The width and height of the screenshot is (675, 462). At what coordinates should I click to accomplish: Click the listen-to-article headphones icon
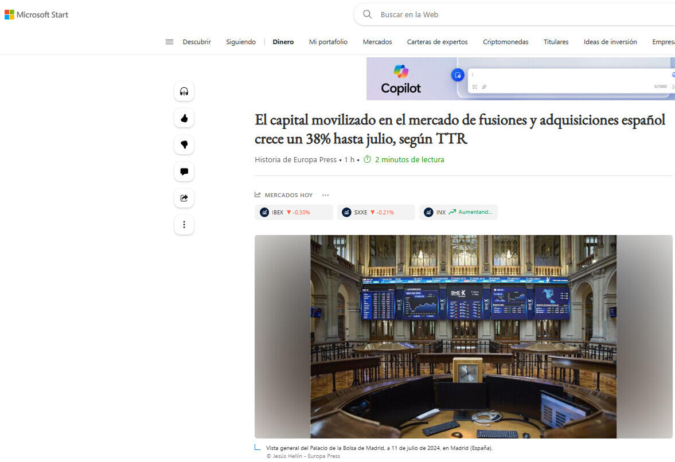[184, 92]
